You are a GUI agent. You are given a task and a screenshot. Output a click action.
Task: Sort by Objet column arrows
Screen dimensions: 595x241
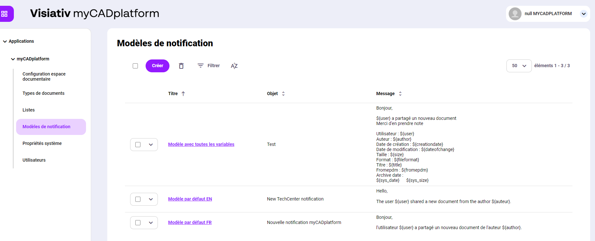(x=283, y=94)
